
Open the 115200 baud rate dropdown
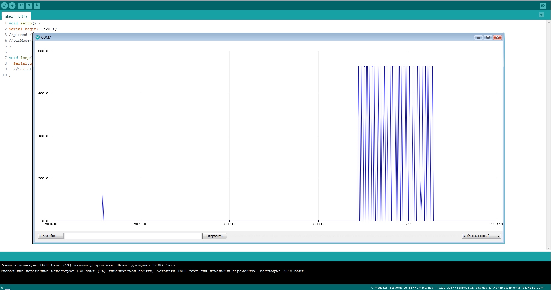(51, 236)
